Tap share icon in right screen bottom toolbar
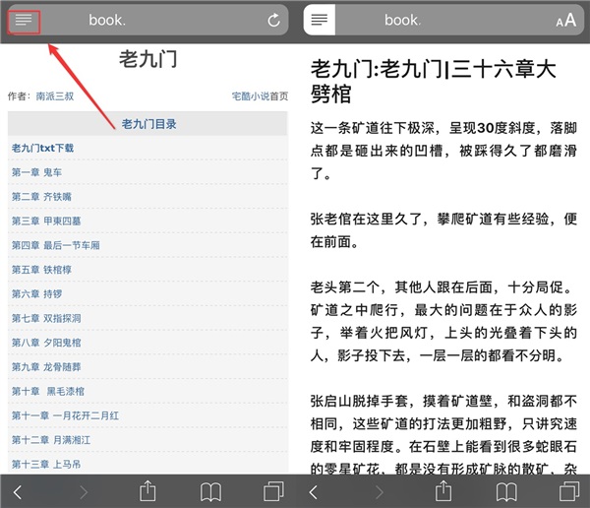The image size is (590, 508). (x=443, y=490)
